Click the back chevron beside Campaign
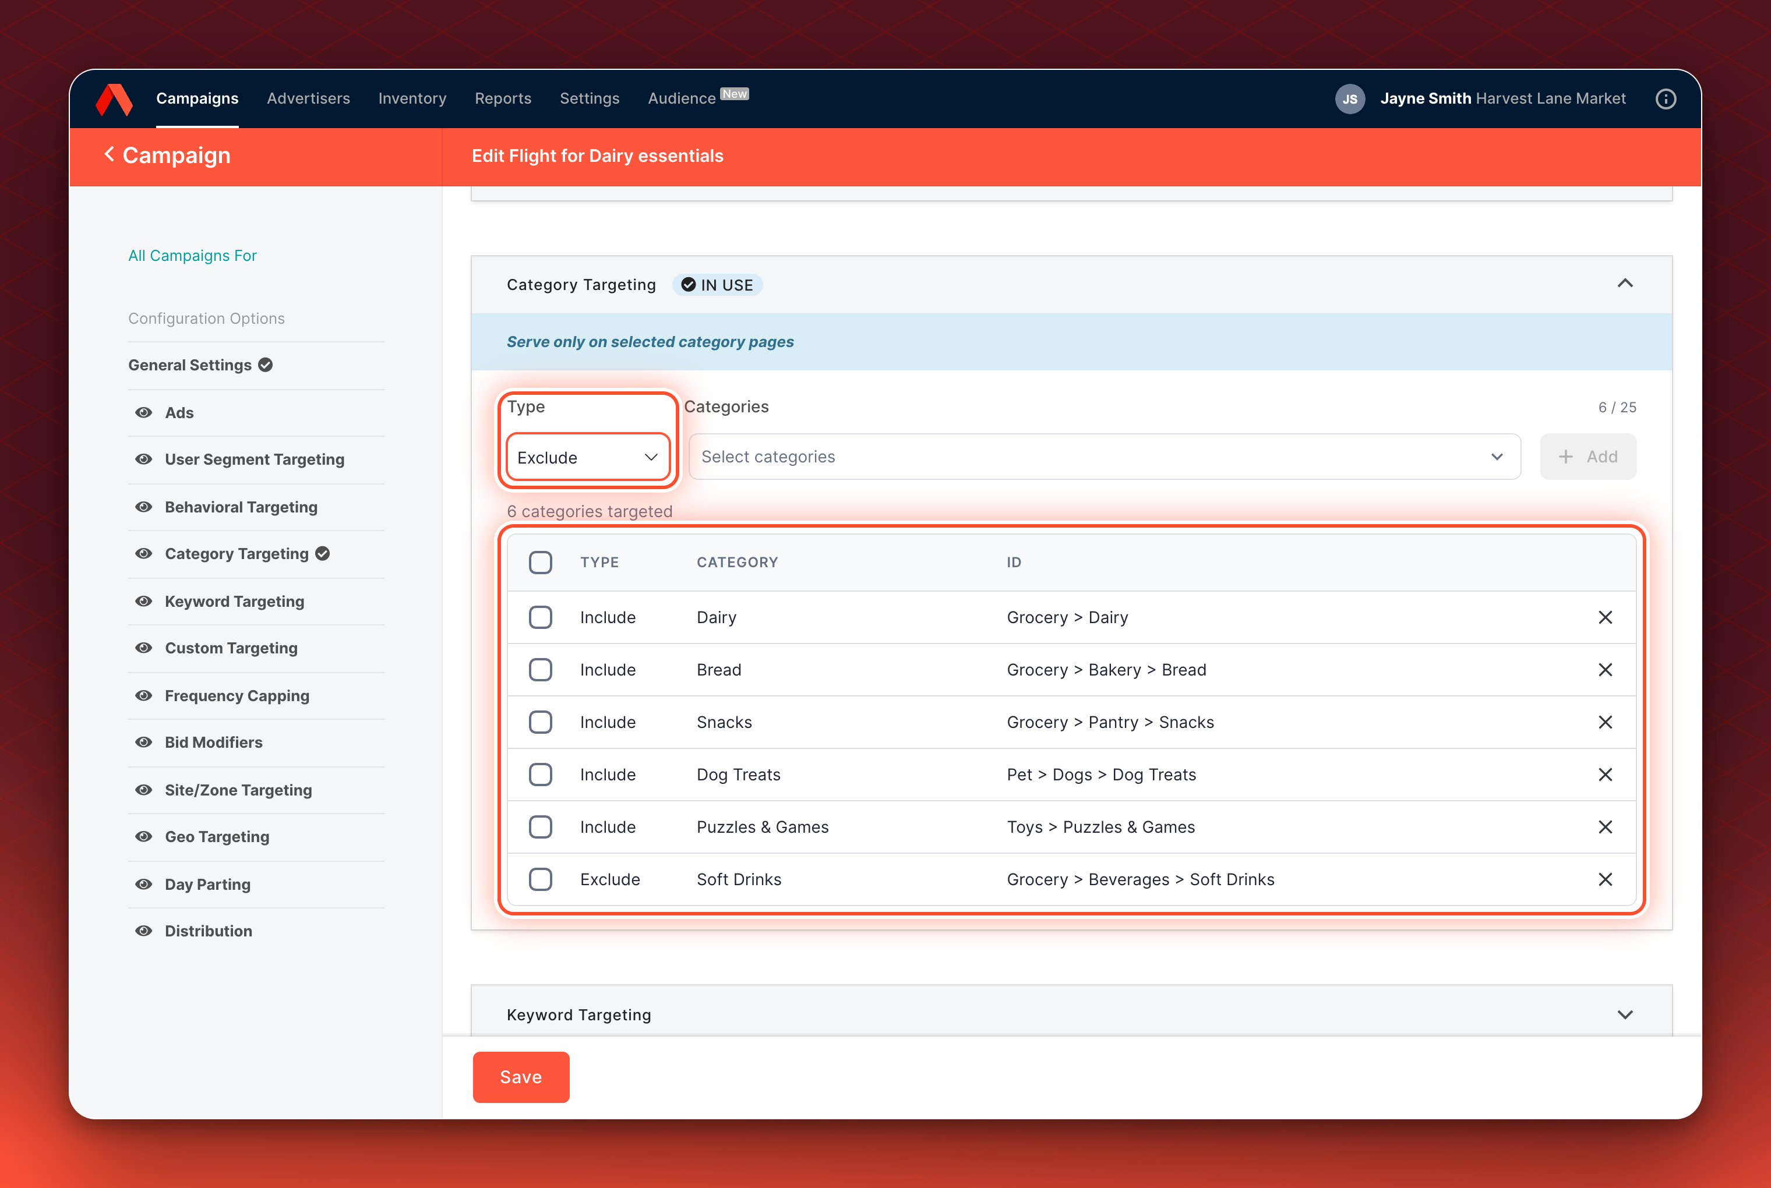The image size is (1771, 1188). (109, 154)
